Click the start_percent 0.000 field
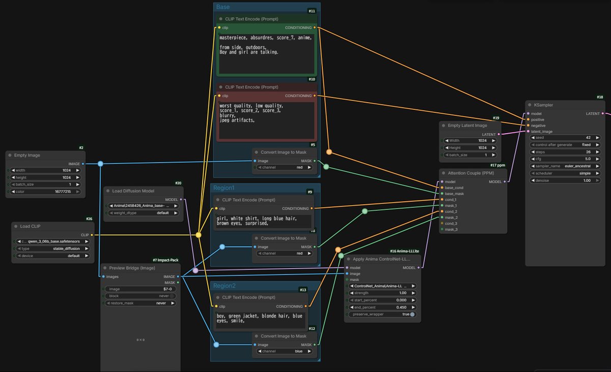This screenshot has height=372, width=611. pos(383,300)
